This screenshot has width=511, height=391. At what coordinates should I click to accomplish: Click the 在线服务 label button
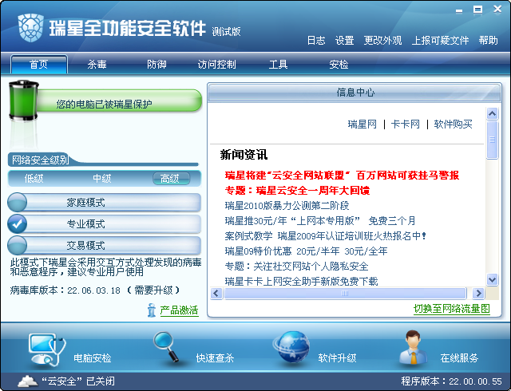click(460, 358)
